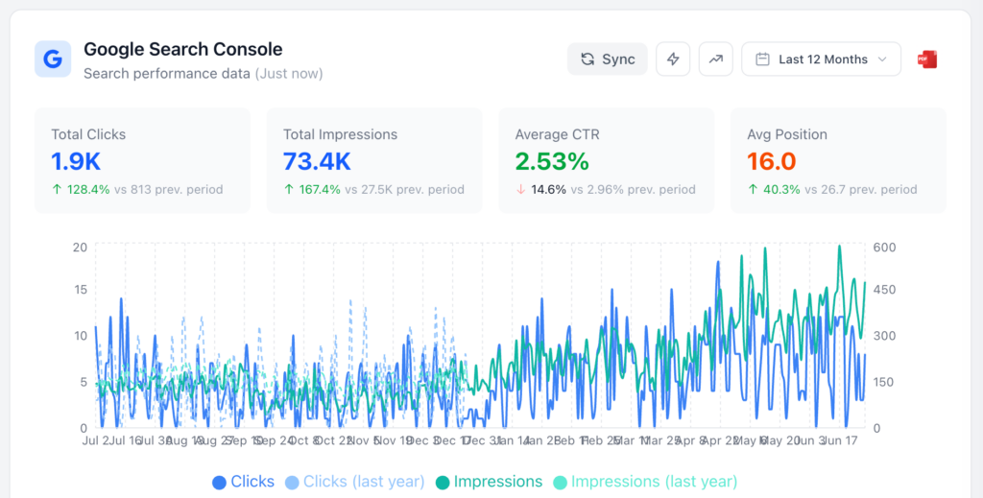Click the 73.4K impressions value
983x498 pixels.
point(317,161)
